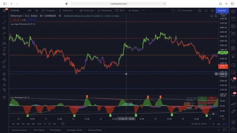Toggle log scale mode
Viewport: 237px width, 133px height.
pyautogui.click(x=218, y=124)
